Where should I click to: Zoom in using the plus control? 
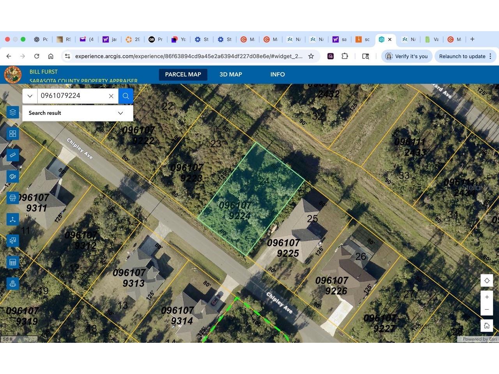point(487,297)
